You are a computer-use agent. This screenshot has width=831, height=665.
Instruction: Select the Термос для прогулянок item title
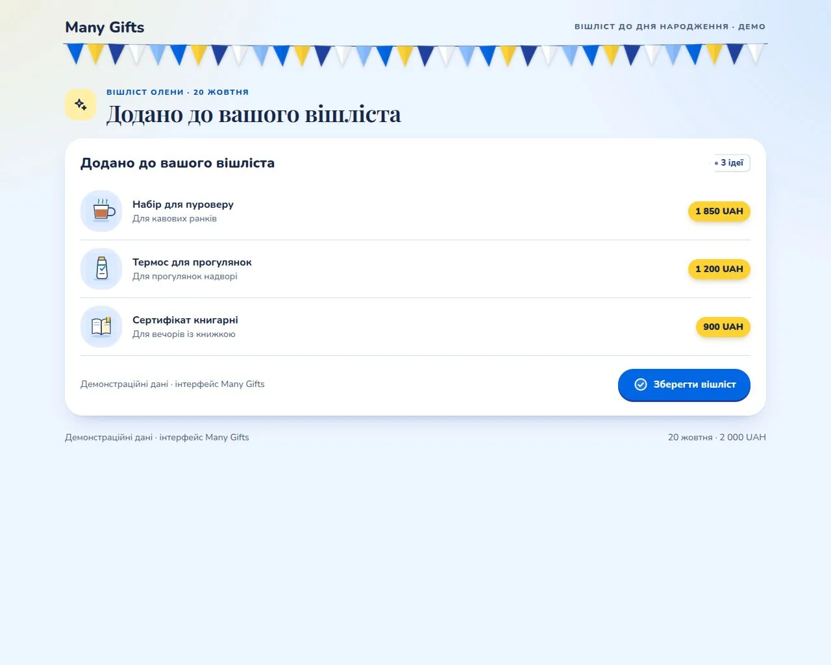[192, 262]
